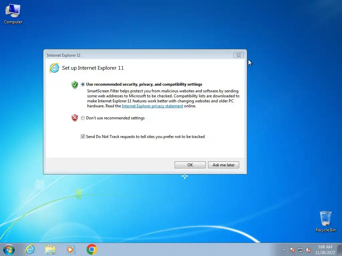Open the Action Center flag icon

(292, 250)
